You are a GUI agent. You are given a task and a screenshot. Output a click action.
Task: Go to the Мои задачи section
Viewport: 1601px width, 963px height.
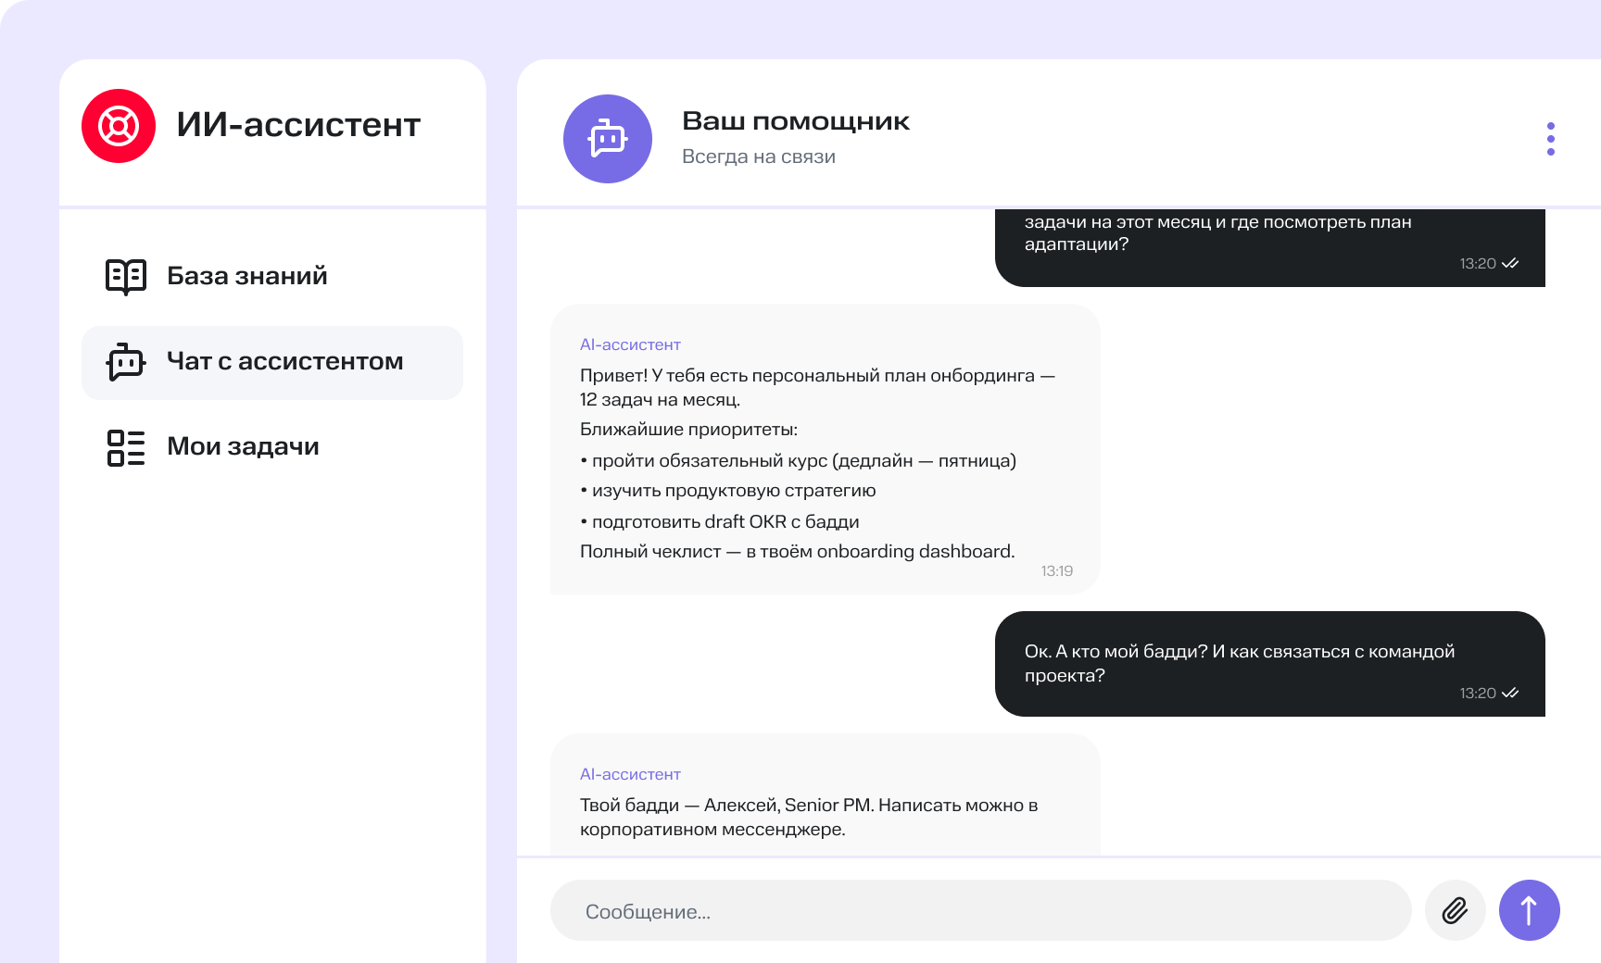(x=243, y=447)
